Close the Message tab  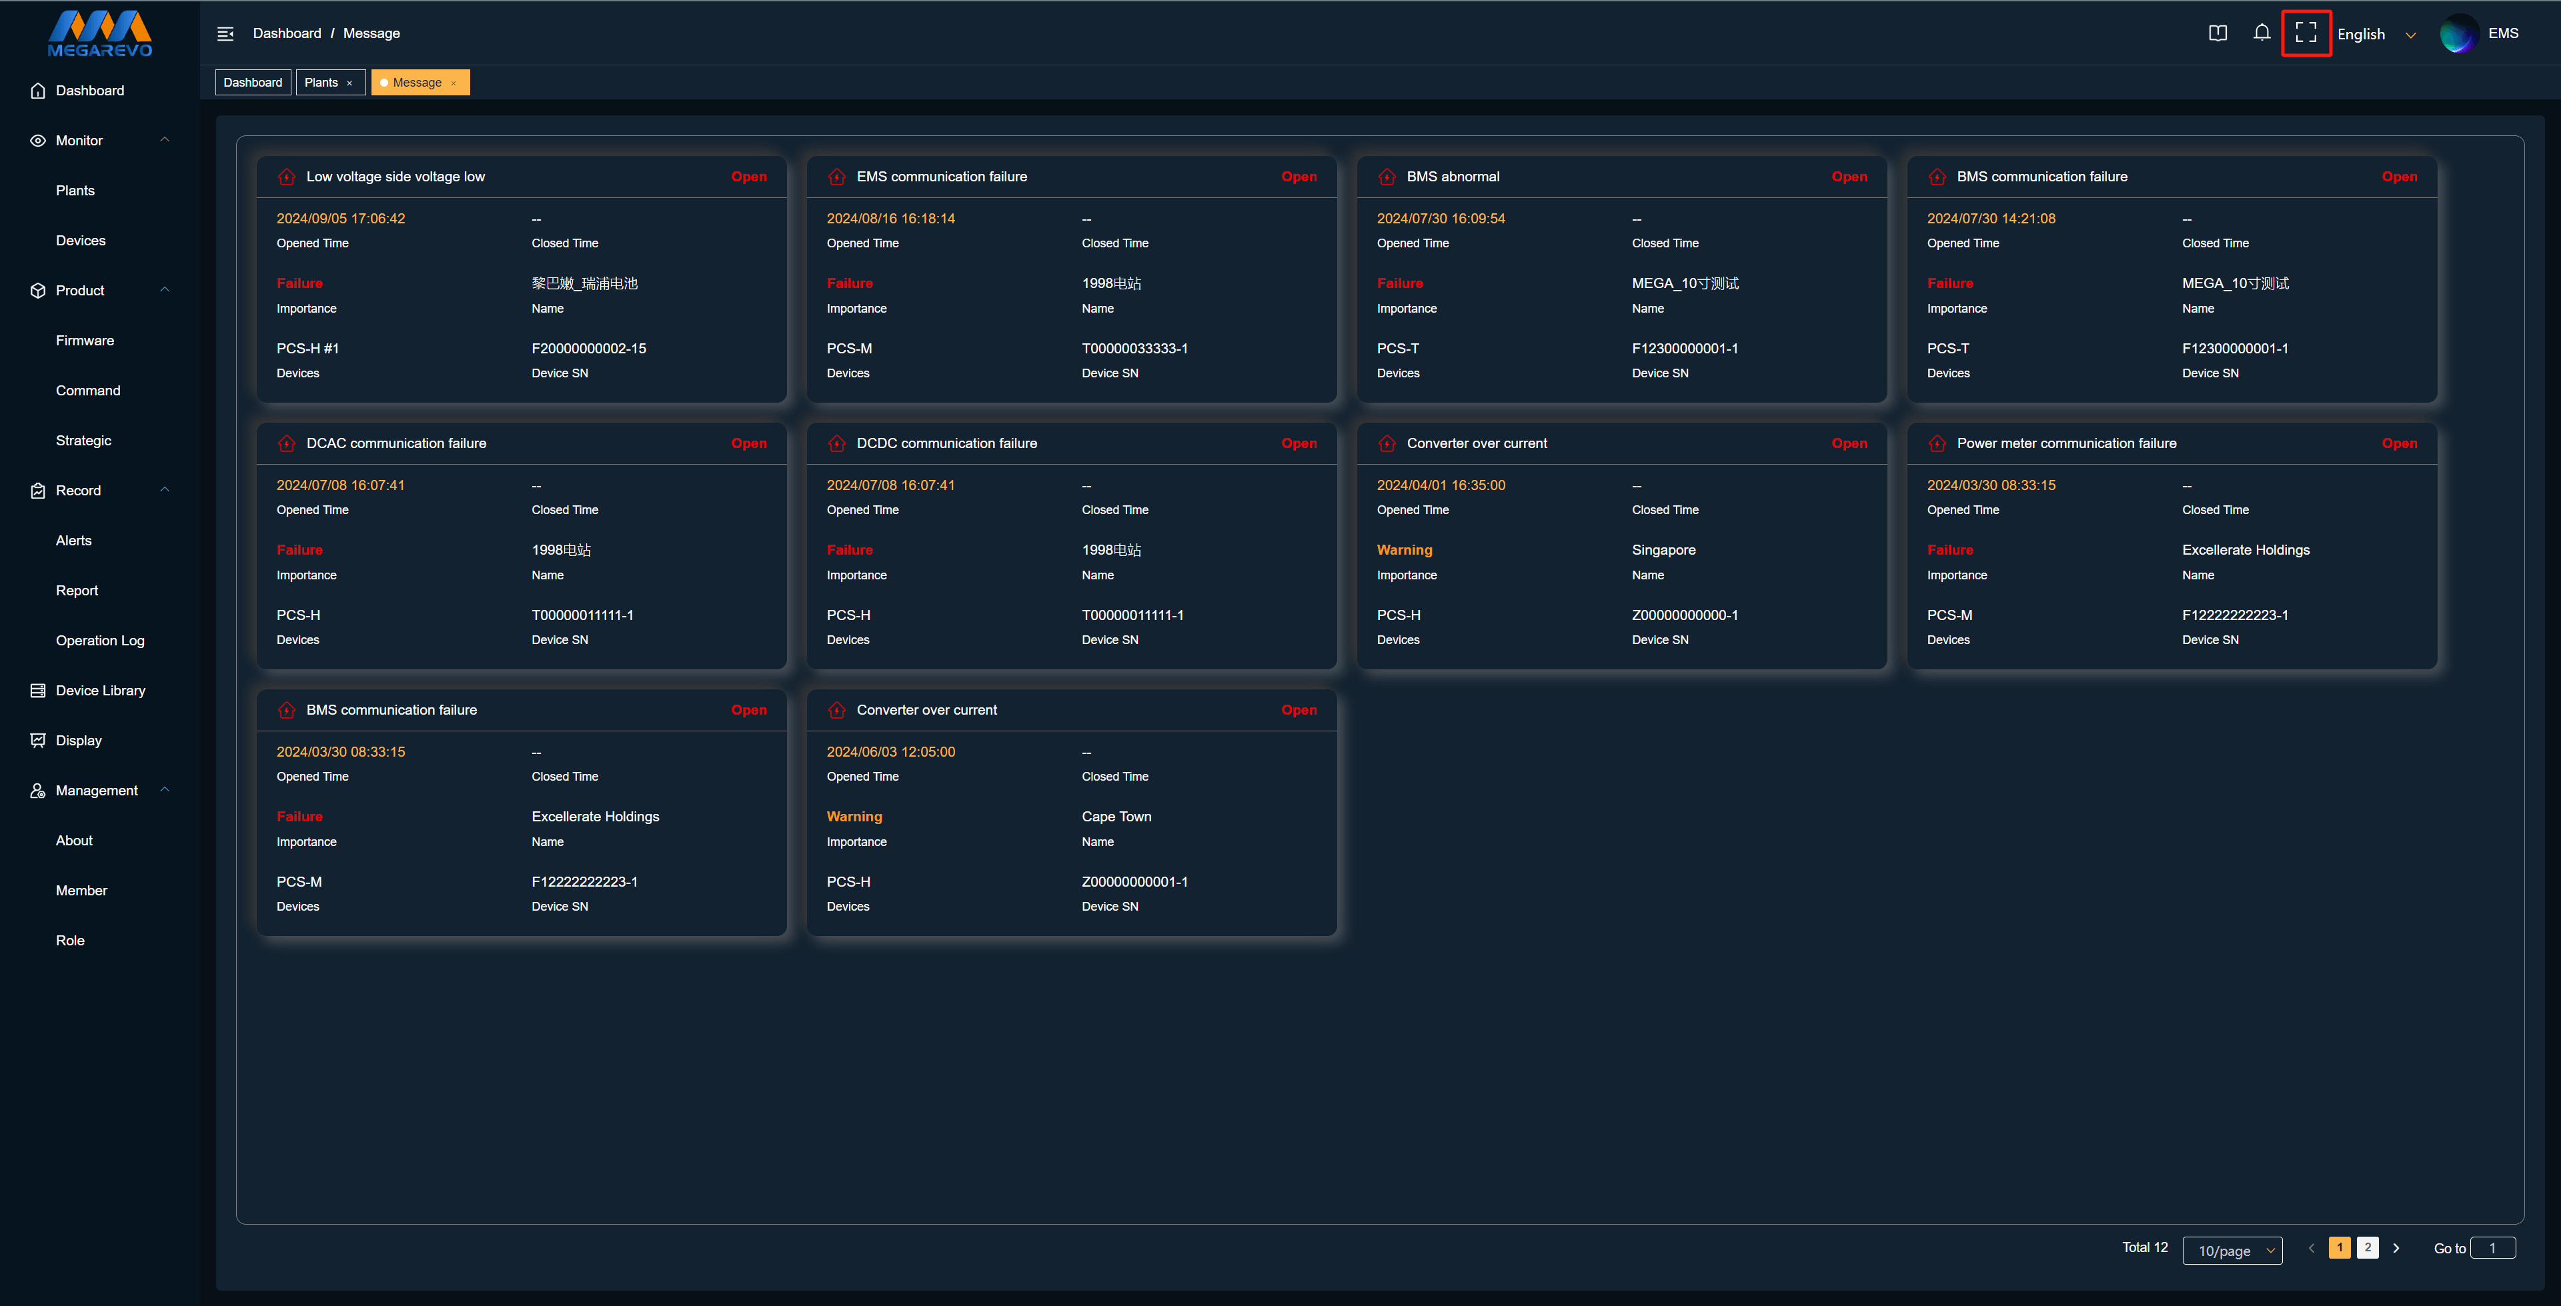pos(454,83)
